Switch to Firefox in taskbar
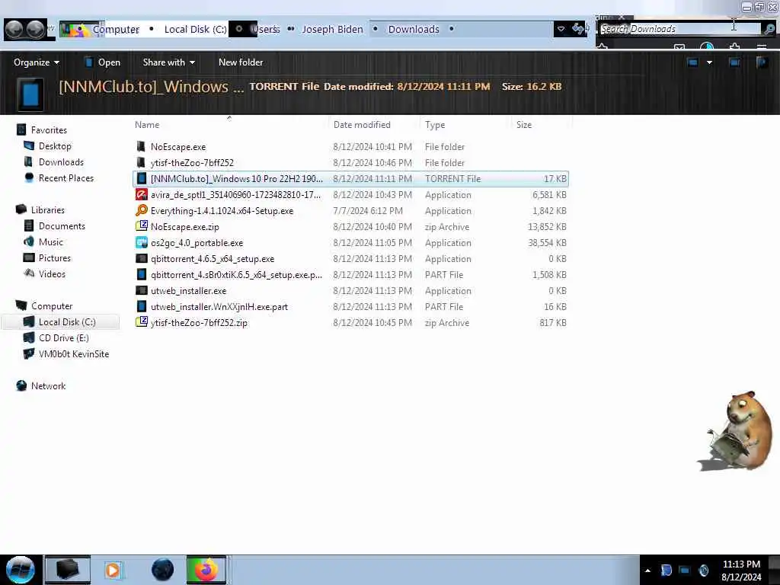Screen dimensions: 780x585 tap(206, 570)
